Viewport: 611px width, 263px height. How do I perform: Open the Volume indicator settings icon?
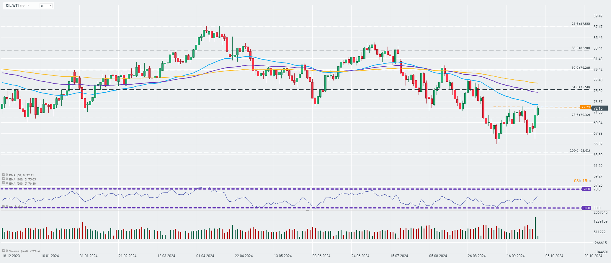[x=3, y=251]
